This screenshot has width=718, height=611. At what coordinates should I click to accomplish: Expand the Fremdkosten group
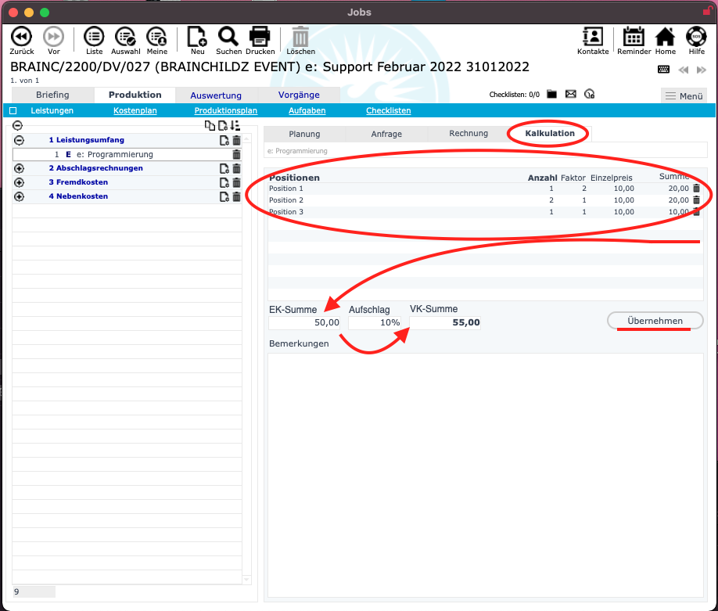[19, 182]
